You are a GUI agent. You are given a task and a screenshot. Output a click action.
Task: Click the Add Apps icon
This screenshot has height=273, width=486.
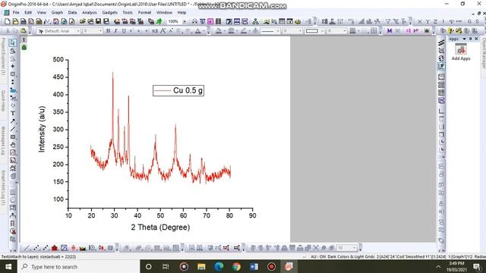point(461,52)
